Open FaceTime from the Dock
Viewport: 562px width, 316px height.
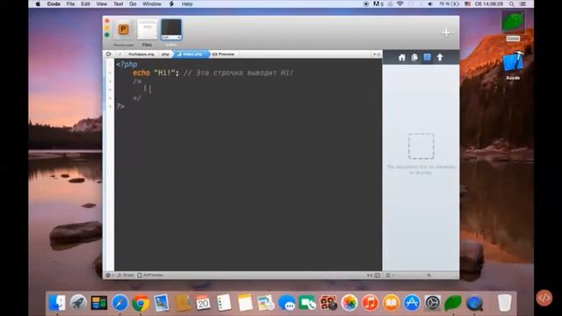pyautogui.click(x=307, y=303)
